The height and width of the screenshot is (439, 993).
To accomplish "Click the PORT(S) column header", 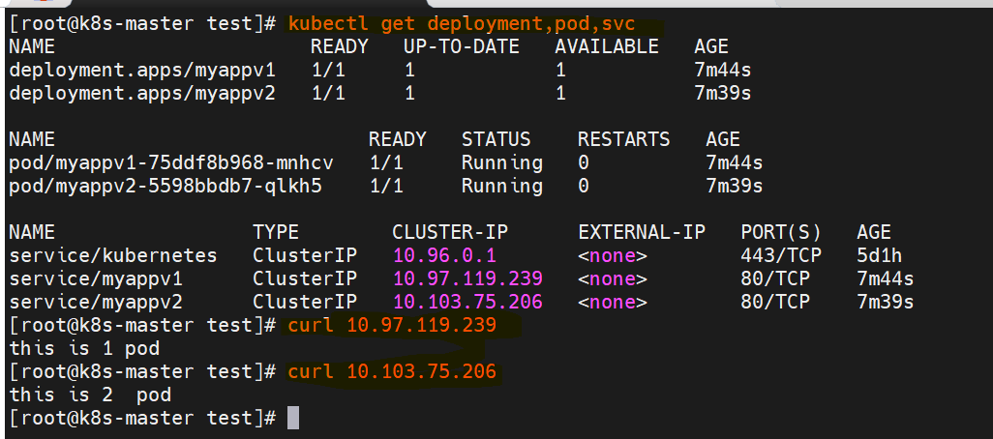I will pos(781,232).
